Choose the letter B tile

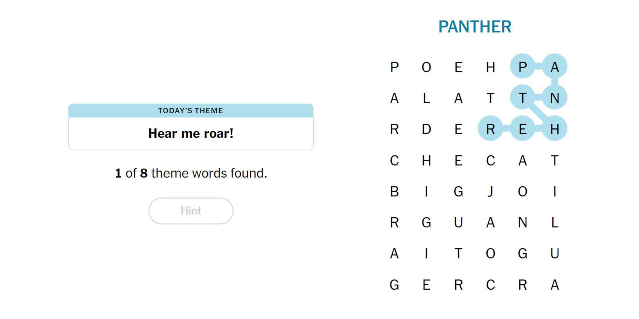(x=394, y=191)
